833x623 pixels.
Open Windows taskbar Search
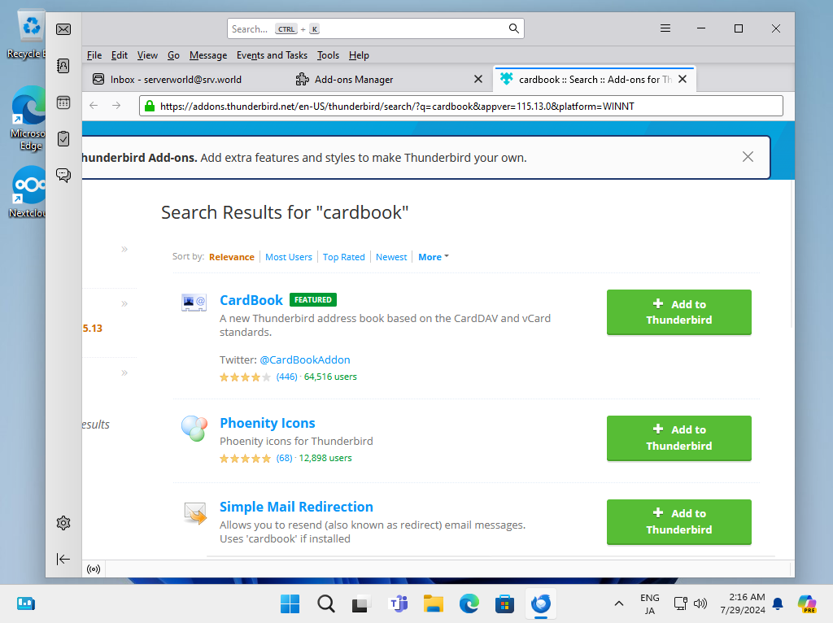pos(325,603)
